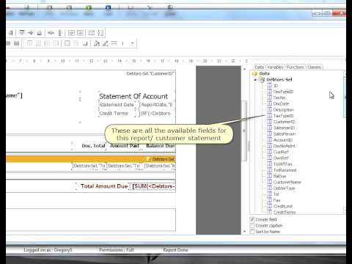The height and width of the screenshot is (264, 352).
Task: Click the Align Bottom edges toolbar icon
Action: point(40,32)
